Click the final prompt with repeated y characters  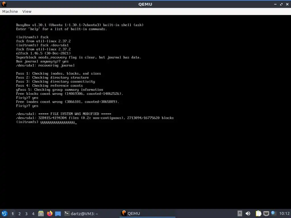46,122
